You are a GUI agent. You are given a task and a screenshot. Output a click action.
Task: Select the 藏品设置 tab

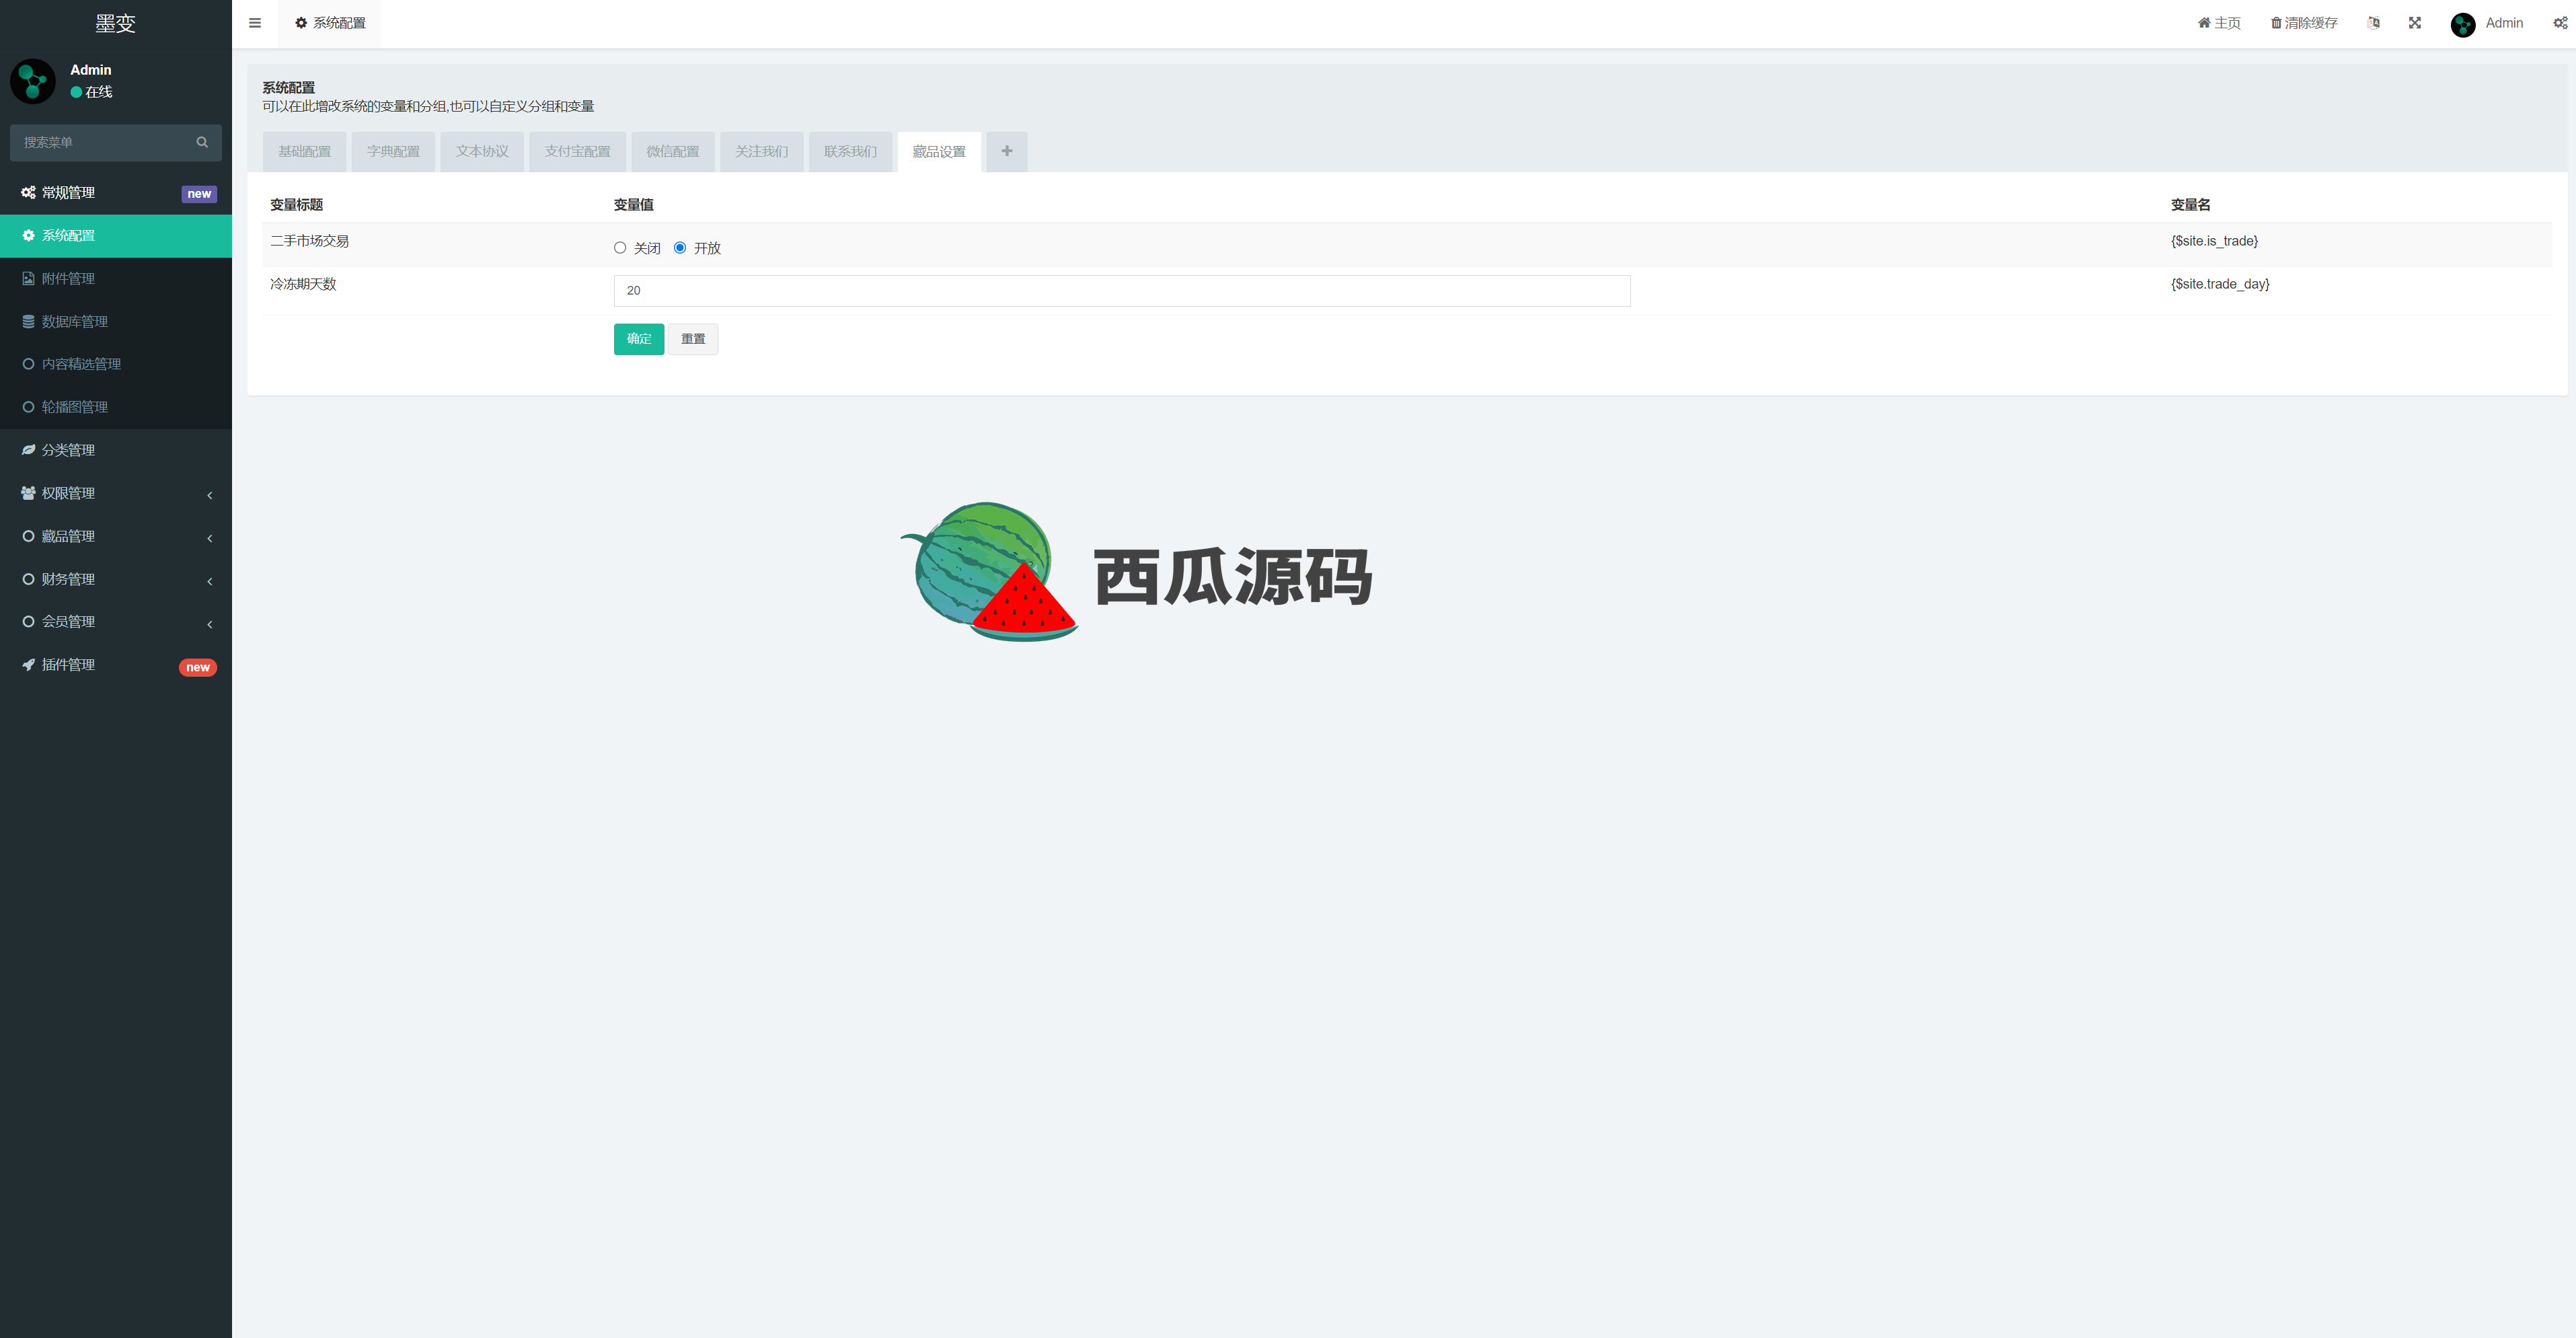(939, 152)
